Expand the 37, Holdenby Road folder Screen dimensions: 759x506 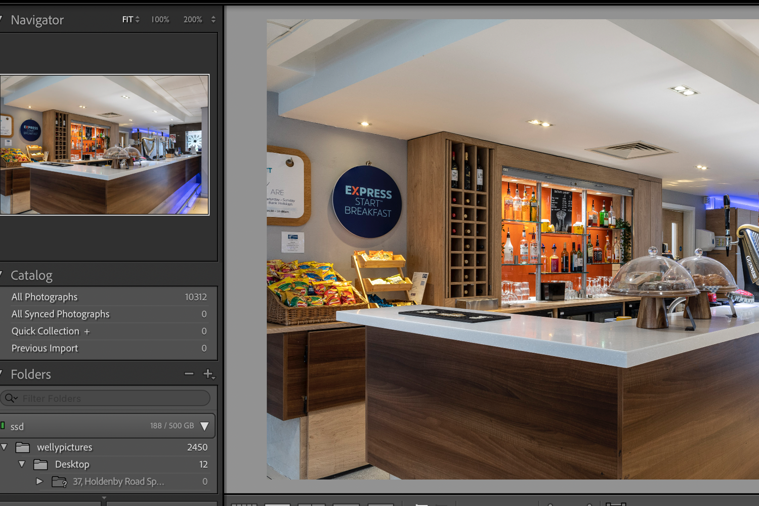[39, 481]
